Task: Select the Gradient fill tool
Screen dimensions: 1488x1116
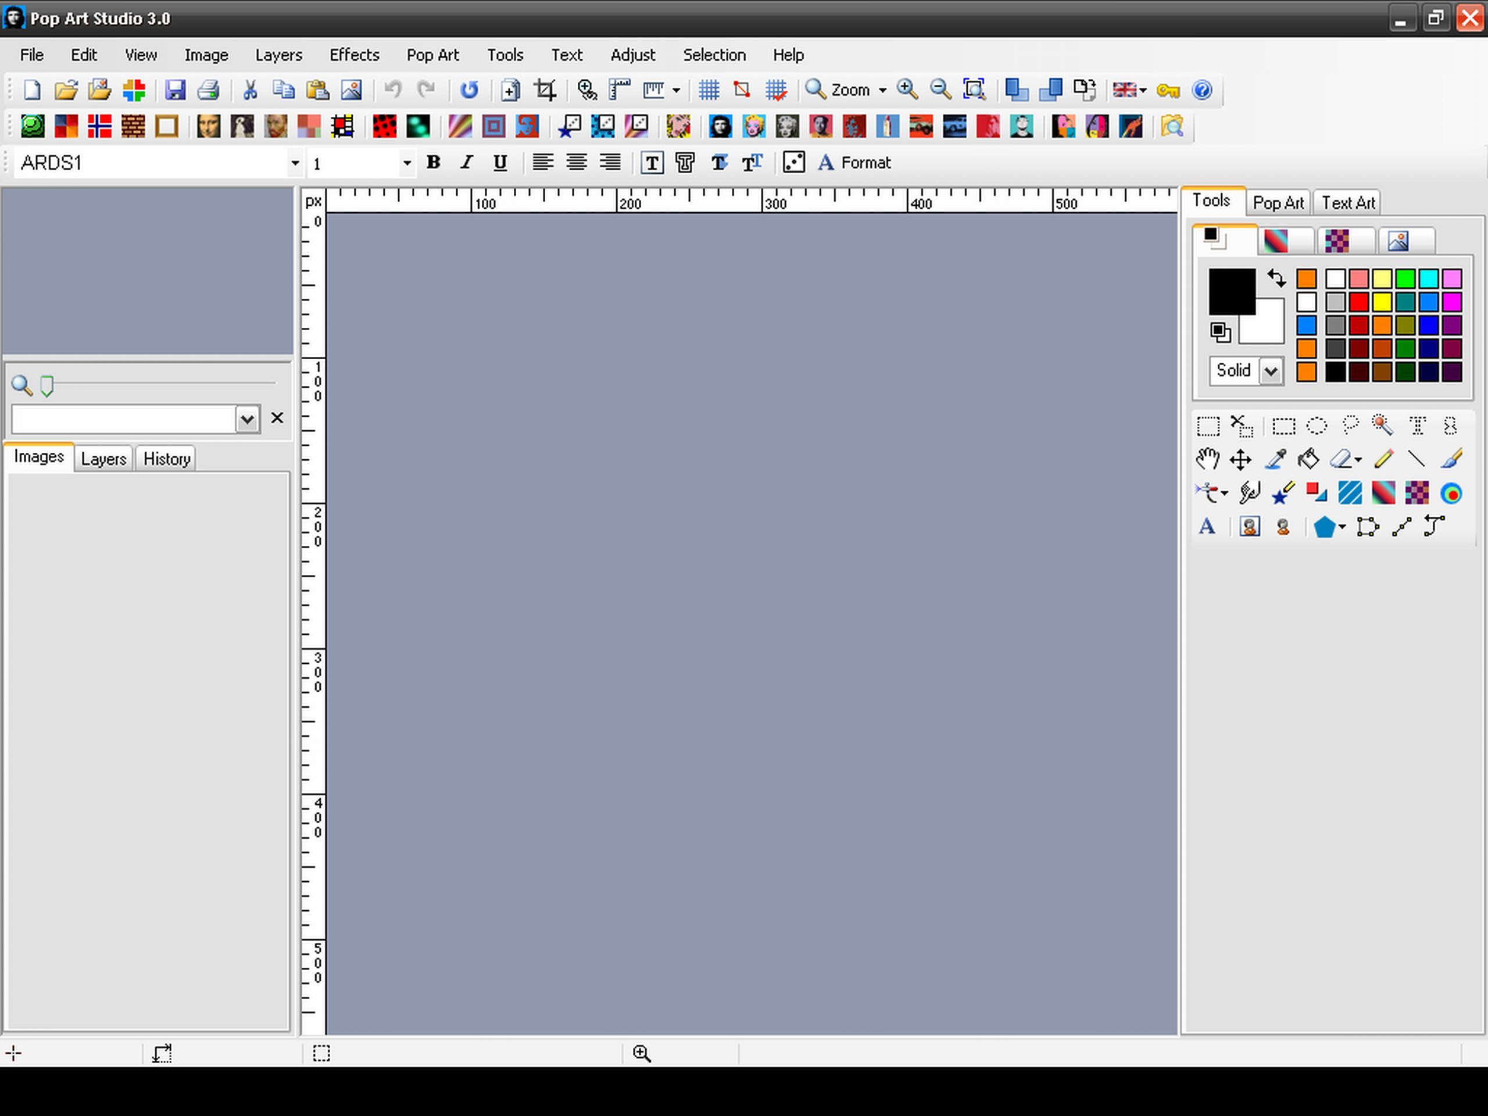Action: [1383, 492]
